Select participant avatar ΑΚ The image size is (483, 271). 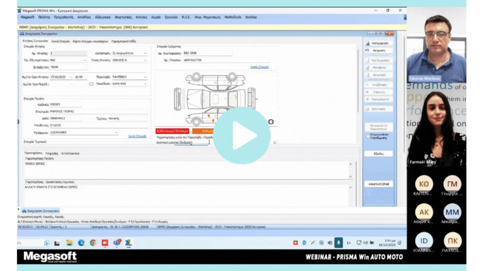424,212
